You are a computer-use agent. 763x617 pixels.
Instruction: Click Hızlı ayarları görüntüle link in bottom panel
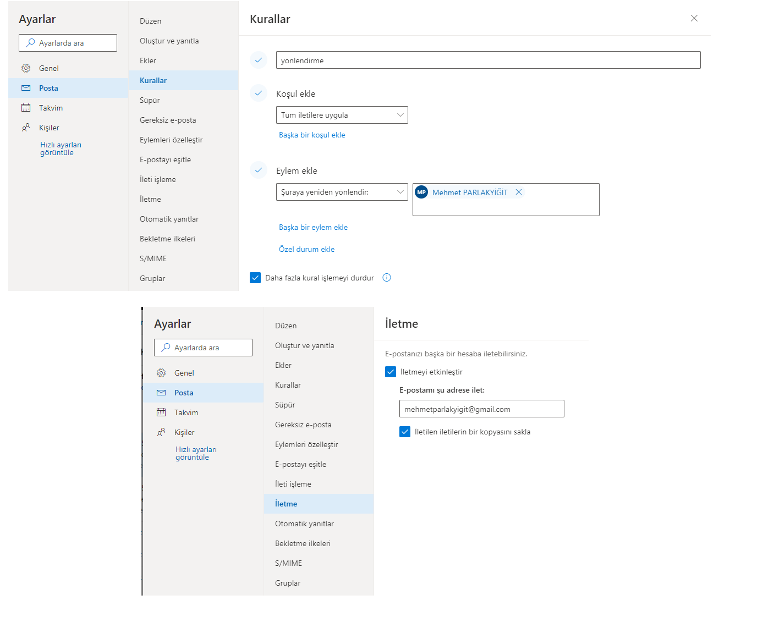coord(196,453)
